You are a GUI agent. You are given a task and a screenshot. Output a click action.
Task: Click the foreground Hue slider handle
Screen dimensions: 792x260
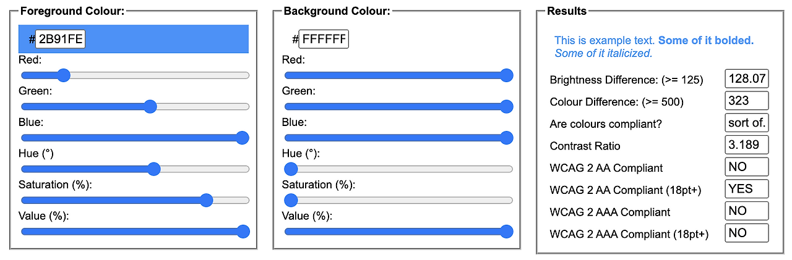(x=154, y=169)
